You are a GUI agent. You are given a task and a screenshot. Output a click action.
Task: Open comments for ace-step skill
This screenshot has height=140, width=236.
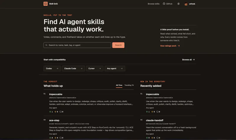pyautogui.click(x=61, y=138)
